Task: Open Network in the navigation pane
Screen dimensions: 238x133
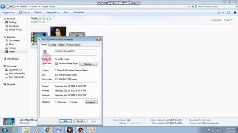Action: tap(11, 84)
